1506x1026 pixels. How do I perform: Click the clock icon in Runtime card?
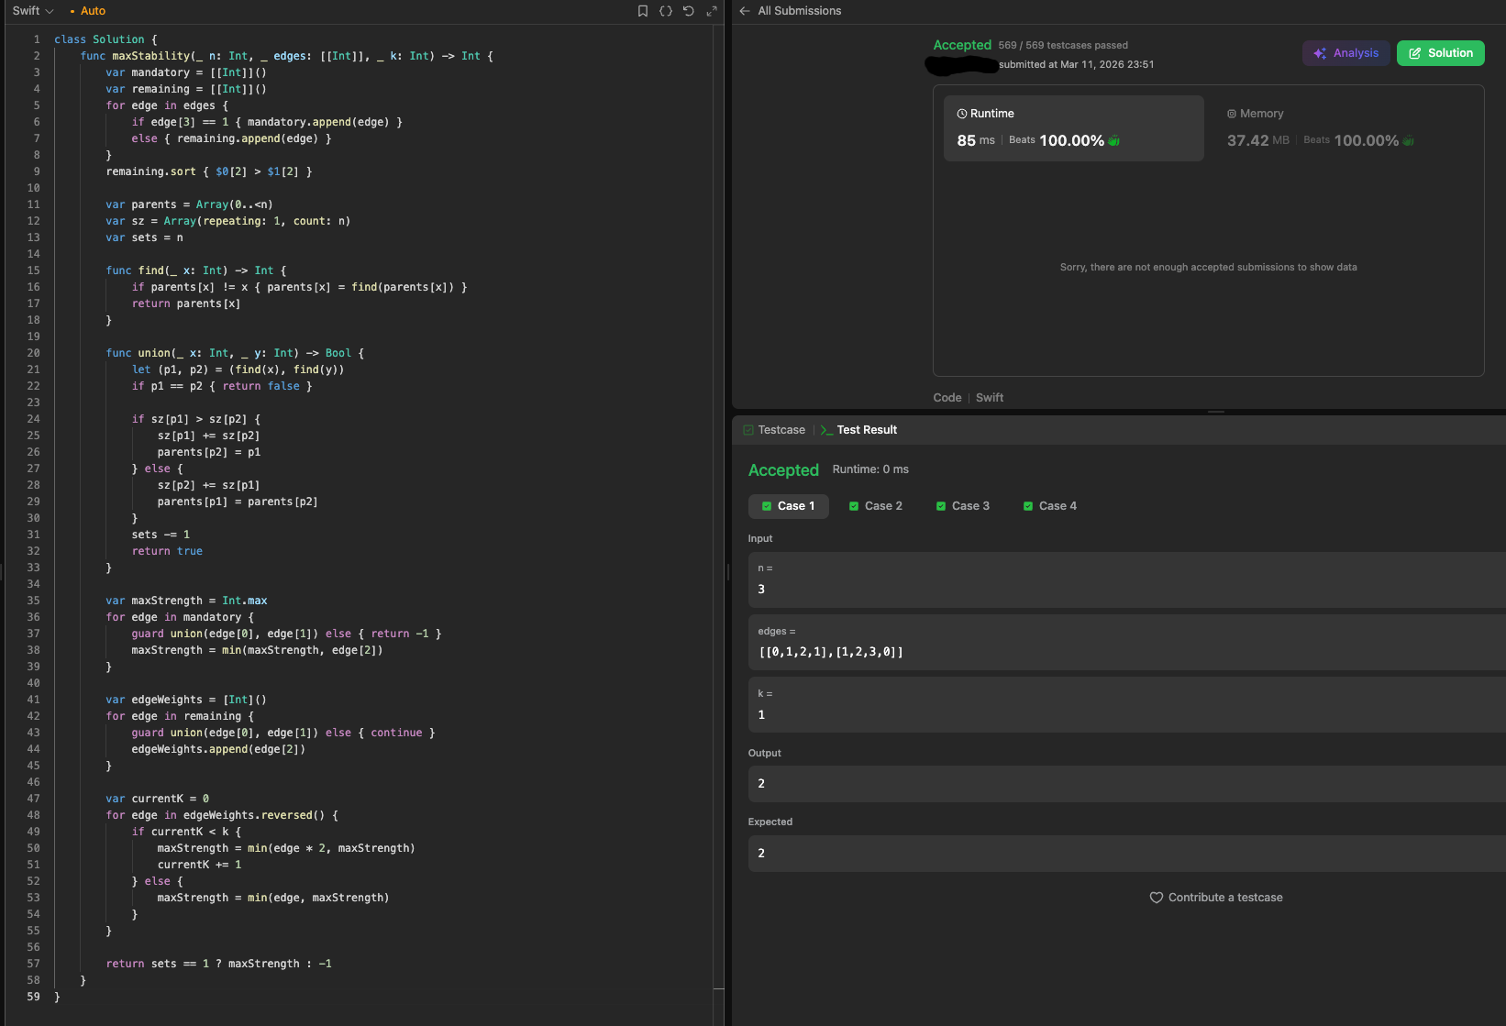click(x=962, y=114)
